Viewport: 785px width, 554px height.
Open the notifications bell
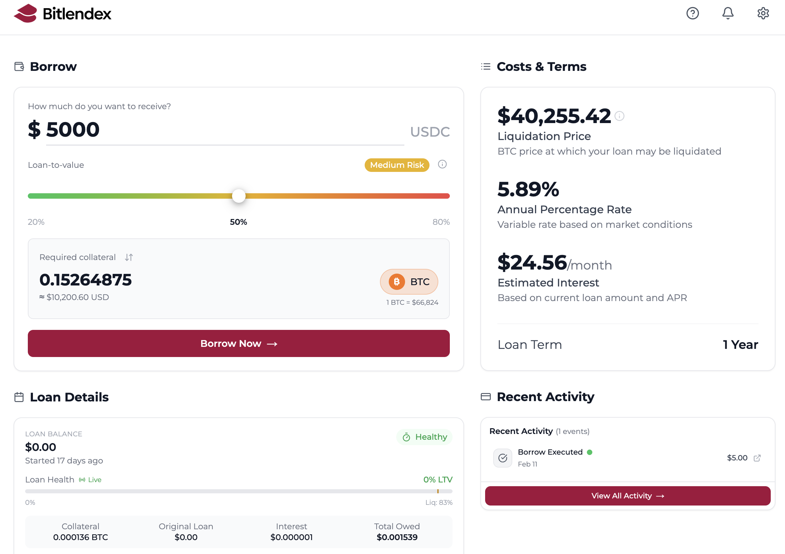(728, 13)
